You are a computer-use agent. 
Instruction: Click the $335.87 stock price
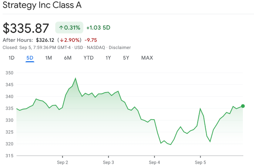[x=26, y=28]
